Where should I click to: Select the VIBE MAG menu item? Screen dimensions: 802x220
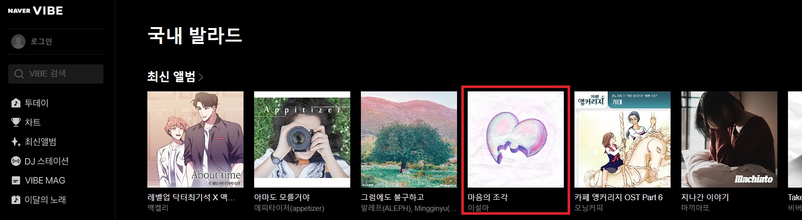(45, 180)
